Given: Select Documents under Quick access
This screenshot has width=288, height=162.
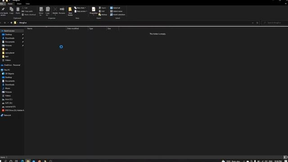Looking at the screenshot, I should tap(10, 42).
